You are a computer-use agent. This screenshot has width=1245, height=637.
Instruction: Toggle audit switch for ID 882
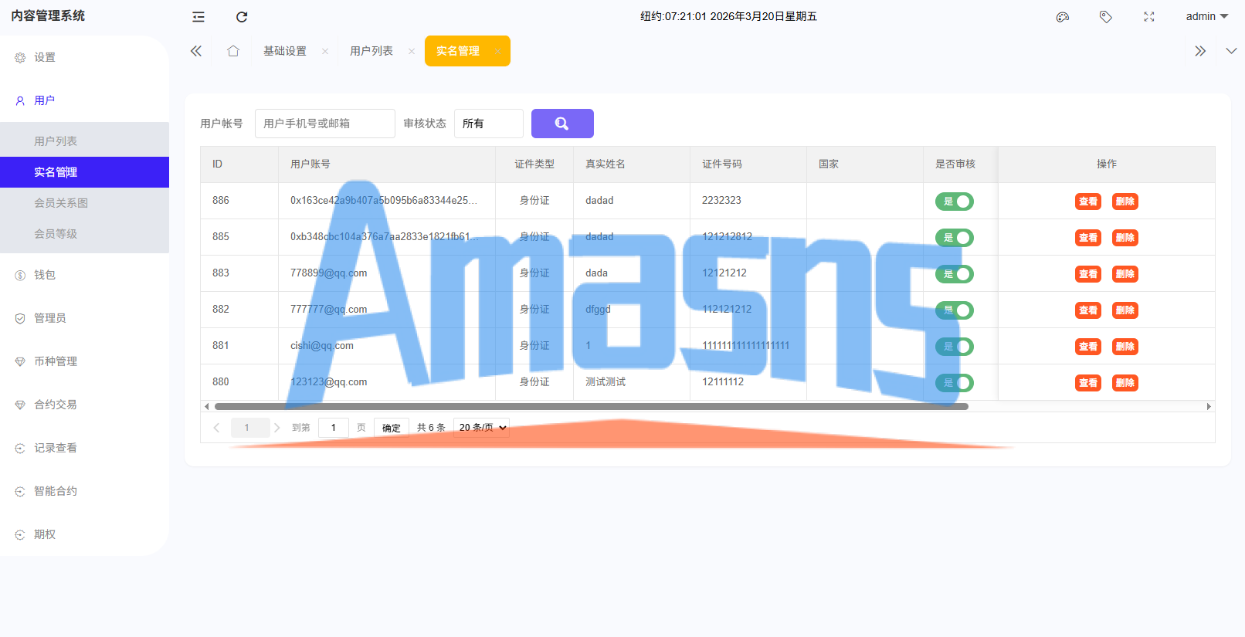click(955, 310)
